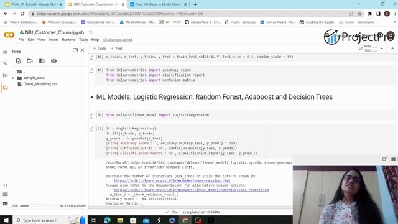Mount Google Drive in Files panel

42,61
